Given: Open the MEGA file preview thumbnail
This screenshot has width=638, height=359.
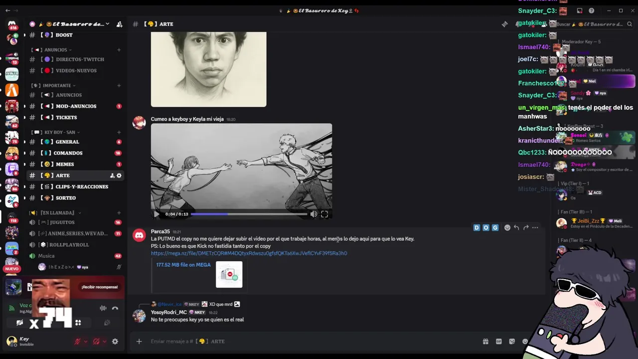Looking at the screenshot, I should 229,274.
